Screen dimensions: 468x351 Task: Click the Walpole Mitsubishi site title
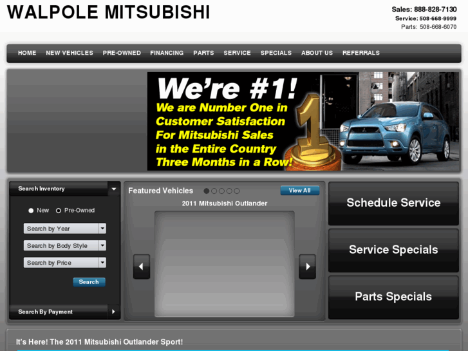108,12
